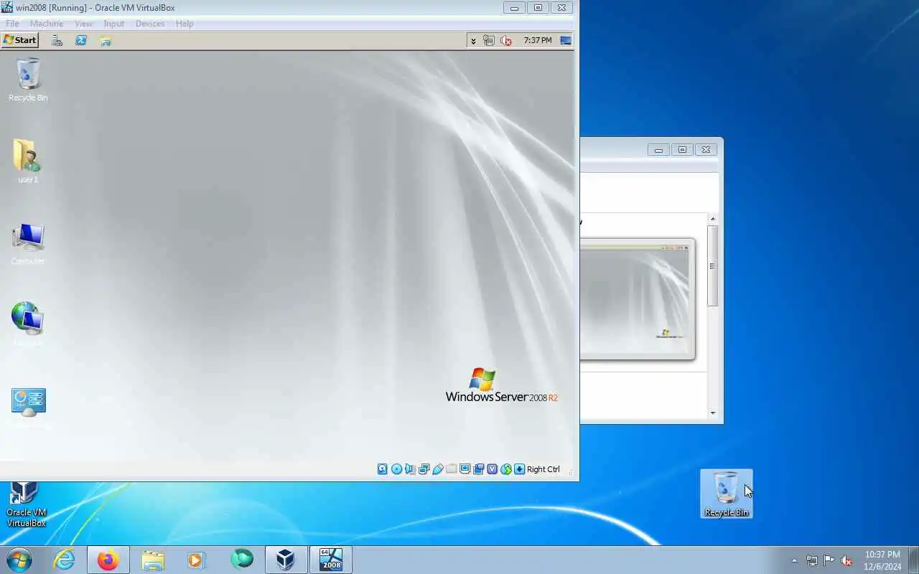Open the audio status icon in VirtualBox
The height and width of the screenshot is (574, 919).
point(410,469)
